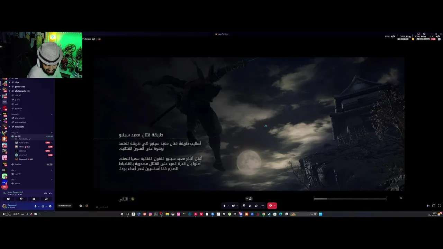Collapse the Survival channel category
Screen dimensions: 443x249
click(15, 114)
